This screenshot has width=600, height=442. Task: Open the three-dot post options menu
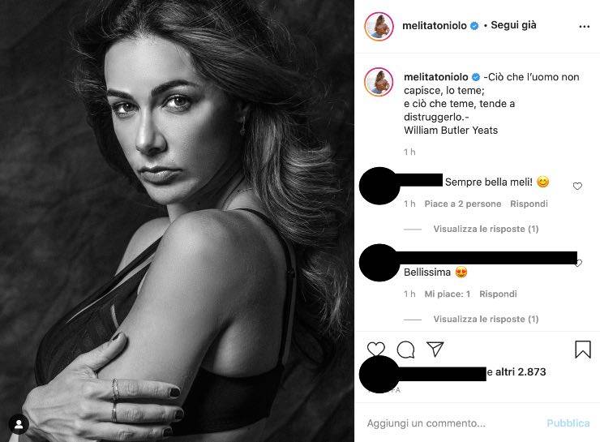pos(584,26)
